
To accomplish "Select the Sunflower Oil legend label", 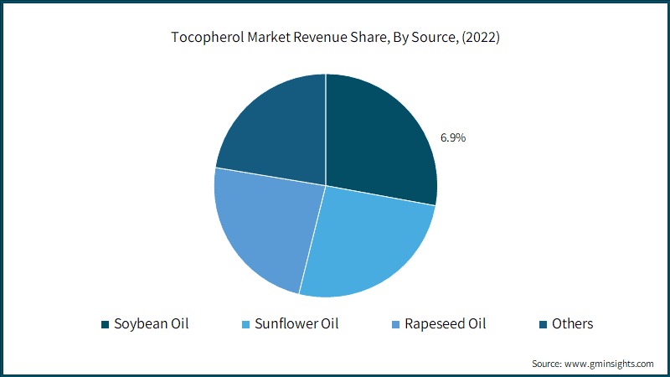I will click(296, 324).
